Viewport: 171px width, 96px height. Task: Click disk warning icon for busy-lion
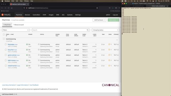(109, 50)
